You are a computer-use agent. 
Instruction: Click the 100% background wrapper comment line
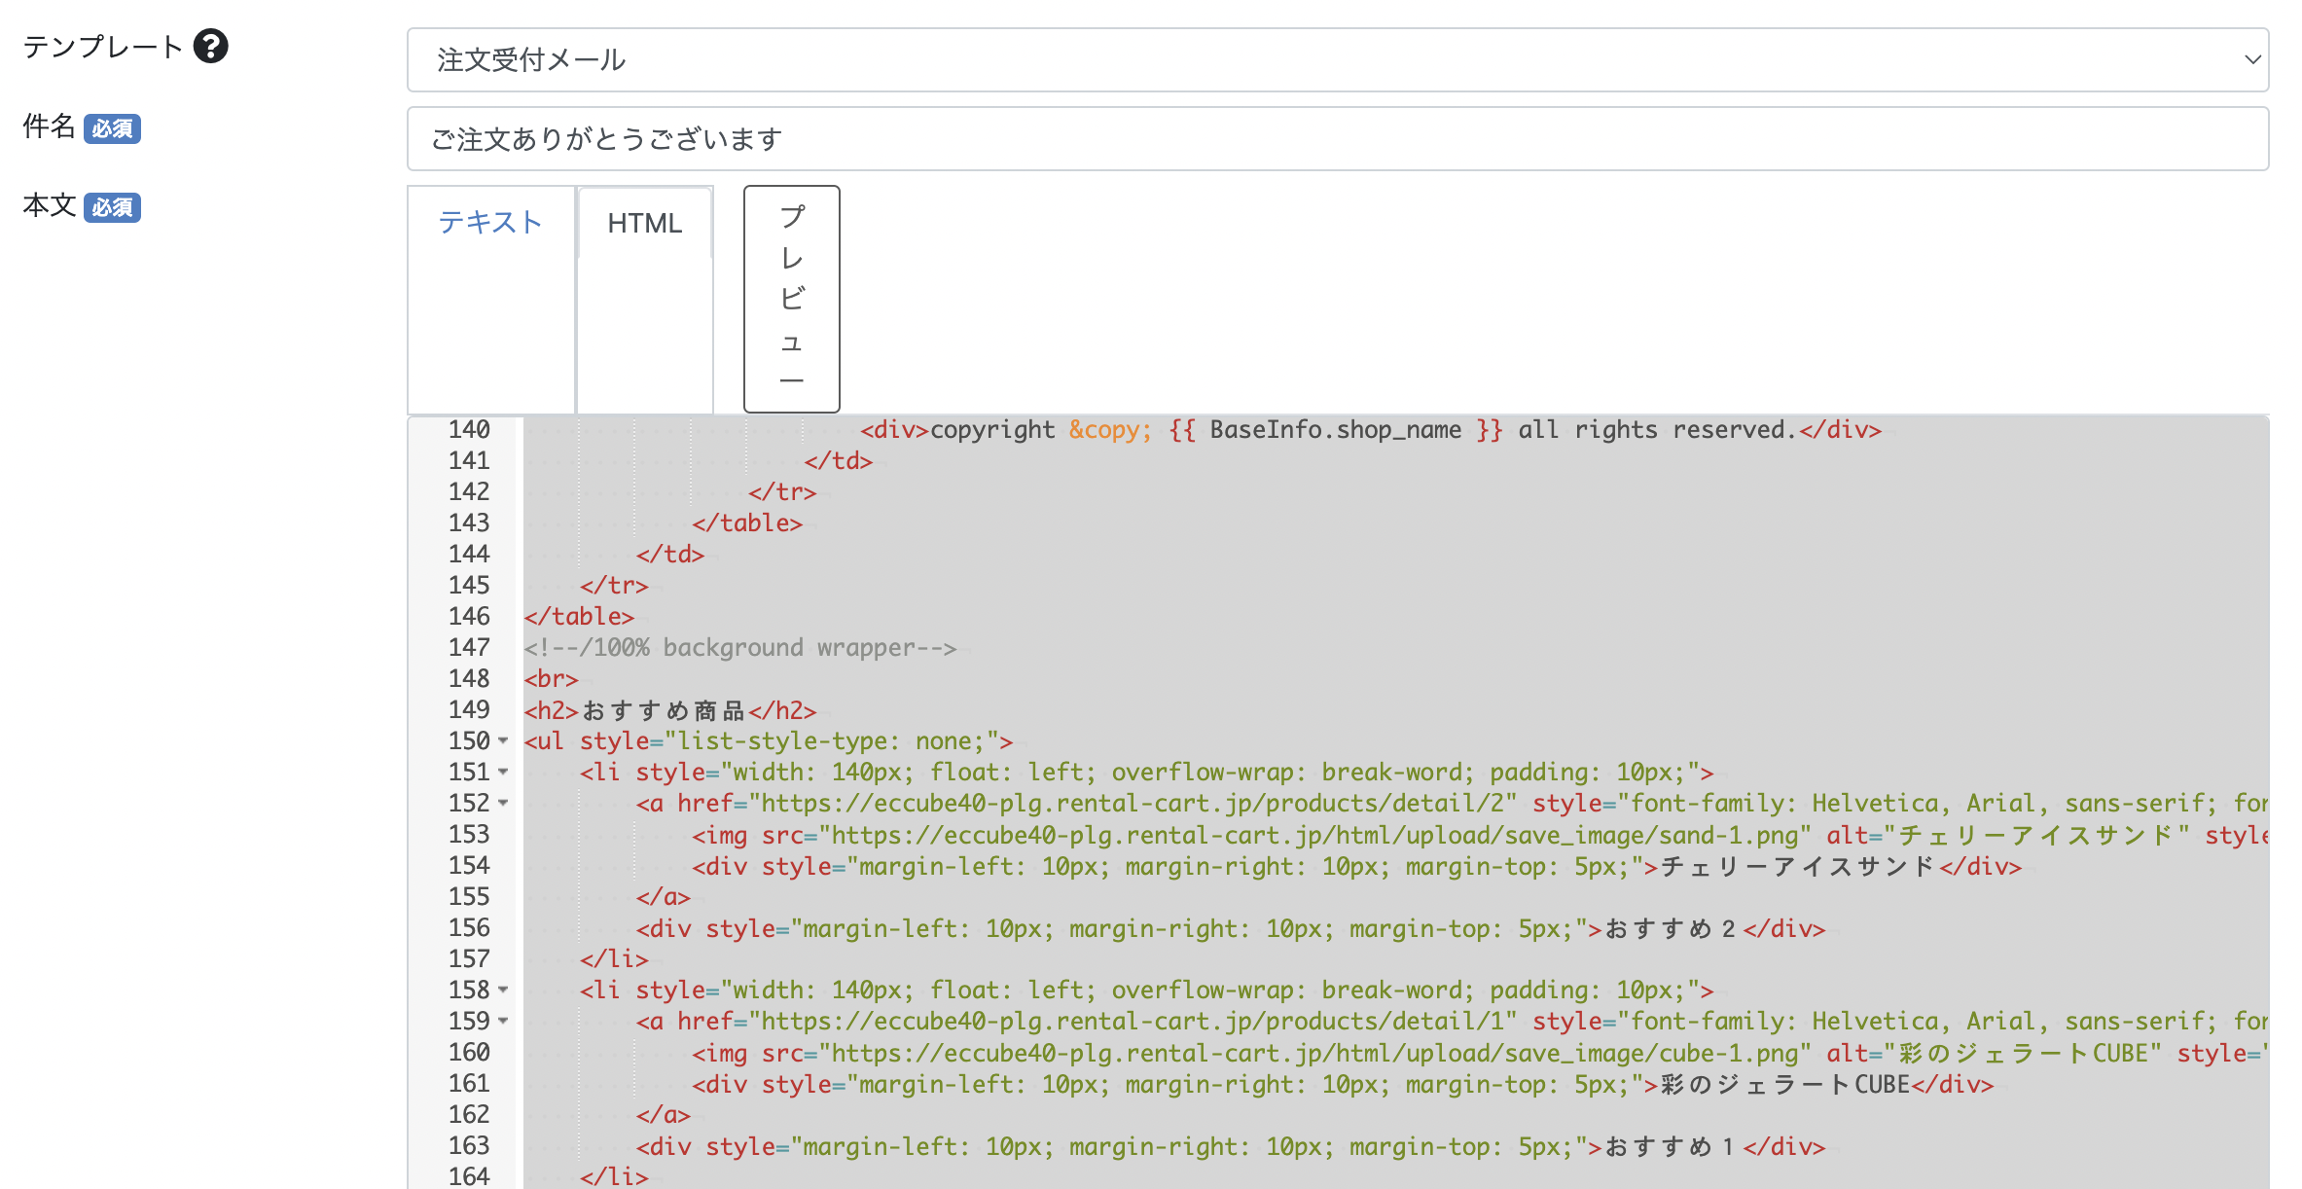point(739,648)
